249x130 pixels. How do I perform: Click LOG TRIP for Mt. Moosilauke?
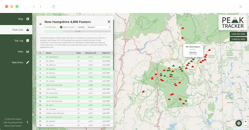point(106,93)
